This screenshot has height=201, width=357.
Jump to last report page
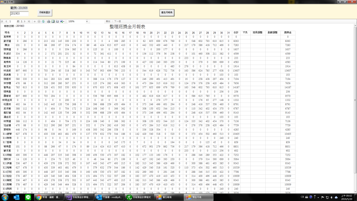tap(29, 21)
